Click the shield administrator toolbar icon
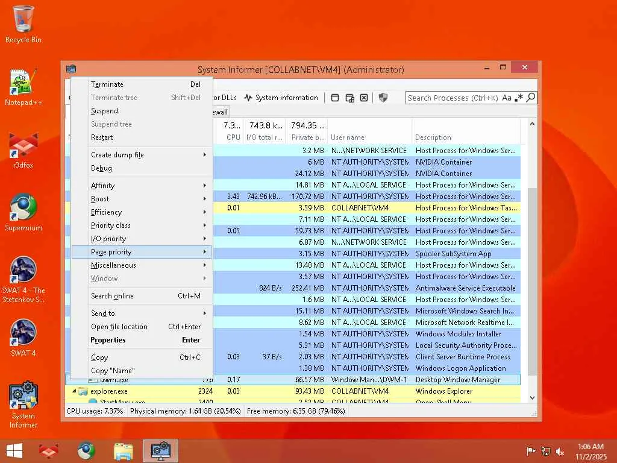The width and height of the screenshot is (617, 463). (x=383, y=98)
